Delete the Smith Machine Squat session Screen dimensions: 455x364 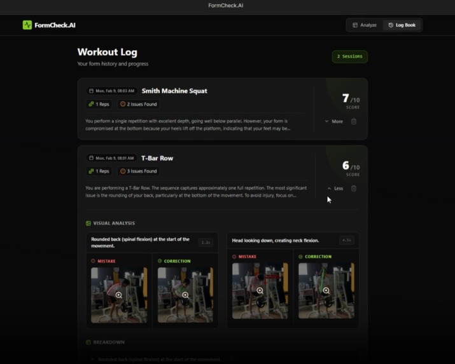click(354, 121)
